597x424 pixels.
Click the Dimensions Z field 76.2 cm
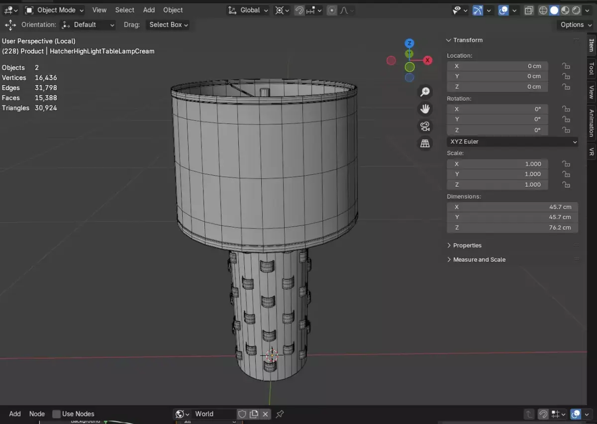tap(512, 227)
